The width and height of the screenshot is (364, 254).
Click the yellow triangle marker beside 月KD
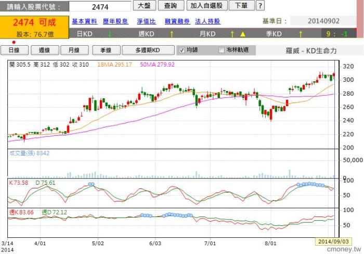(242, 34)
